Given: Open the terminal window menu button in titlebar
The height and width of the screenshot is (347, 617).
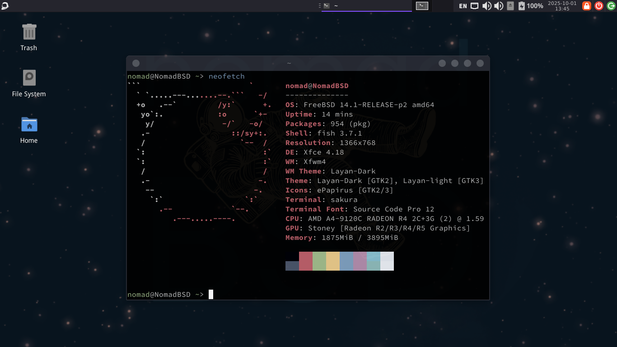Looking at the screenshot, I should (x=136, y=63).
